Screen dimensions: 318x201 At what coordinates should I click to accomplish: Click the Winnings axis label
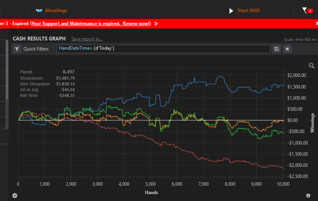(x=313, y=123)
